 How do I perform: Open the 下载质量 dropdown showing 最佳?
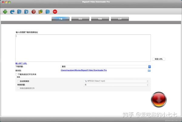(x=106, y=66)
